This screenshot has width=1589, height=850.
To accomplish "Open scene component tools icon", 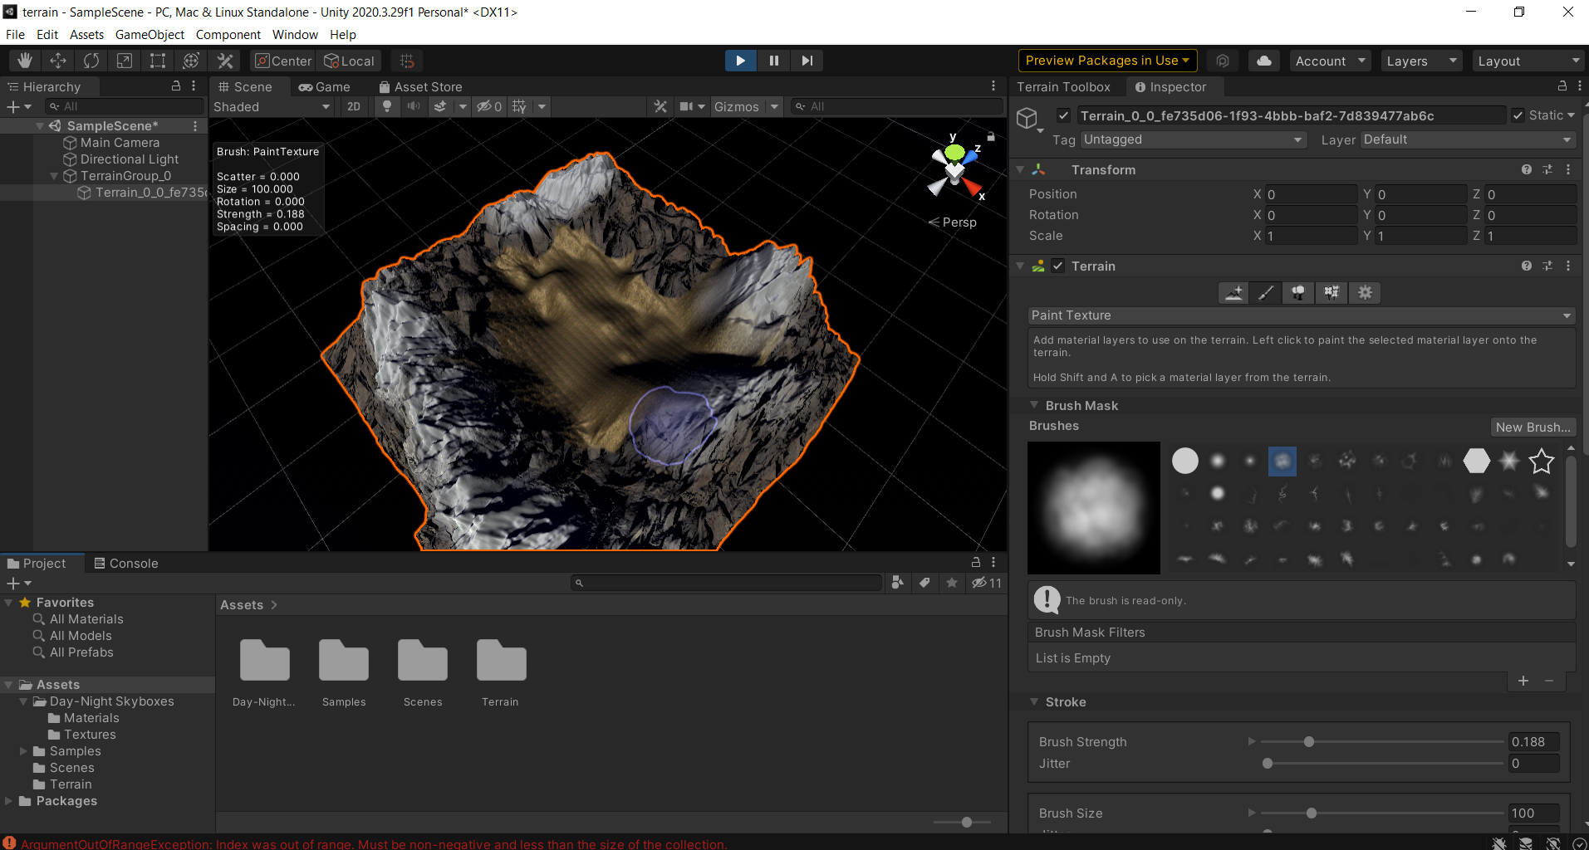I will [x=660, y=106].
